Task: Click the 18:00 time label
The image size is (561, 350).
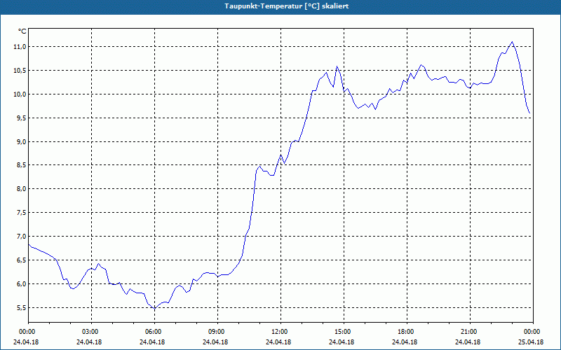Action: click(x=406, y=332)
